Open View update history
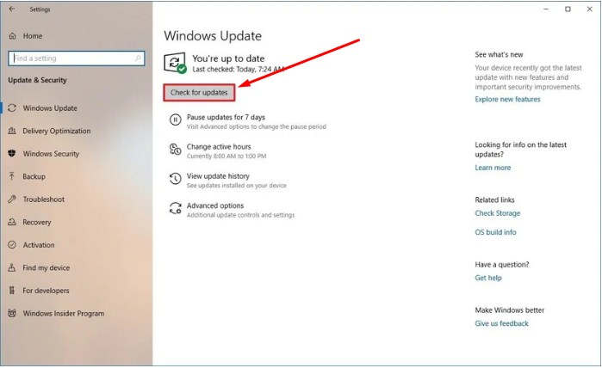The image size is (602, 368). [x=218, y=176]
